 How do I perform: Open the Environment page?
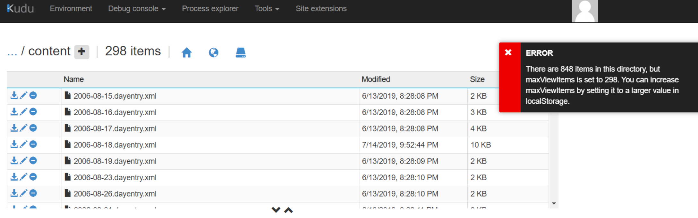[71, 9]
